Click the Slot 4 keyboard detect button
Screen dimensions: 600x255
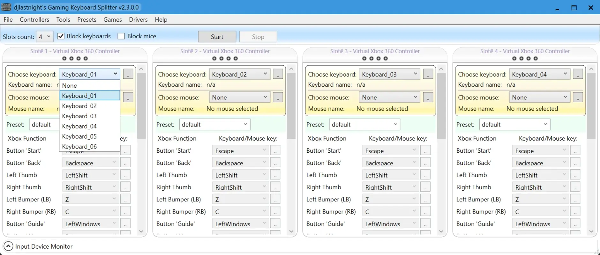click(578, 74)
